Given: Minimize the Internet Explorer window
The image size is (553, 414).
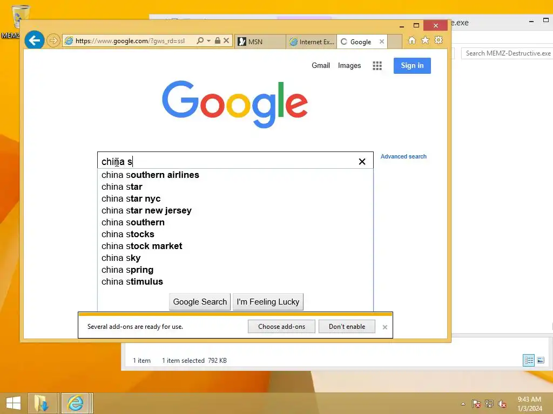Looking at the screenshot, I should click(x=401, y=26).
